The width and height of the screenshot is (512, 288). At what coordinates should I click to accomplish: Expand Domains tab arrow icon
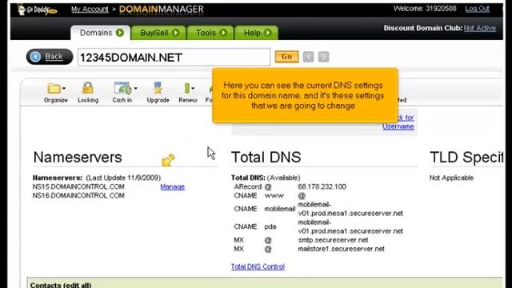(x=120, y=33)
